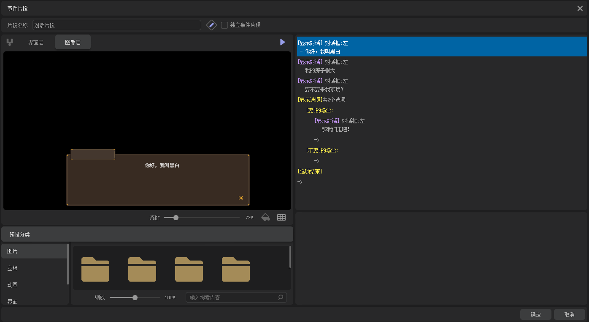Select the [不要]的场合 branch
The height and width of the screenshot is (322, 589).
322,150
